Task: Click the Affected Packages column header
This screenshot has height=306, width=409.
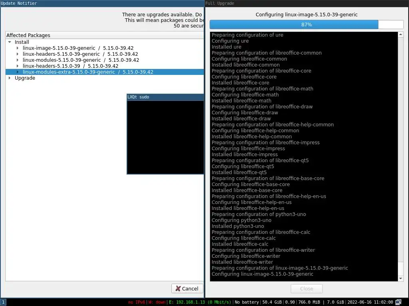Action: point(104,35)
